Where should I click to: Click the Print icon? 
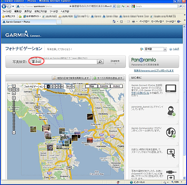coord(134,22)
